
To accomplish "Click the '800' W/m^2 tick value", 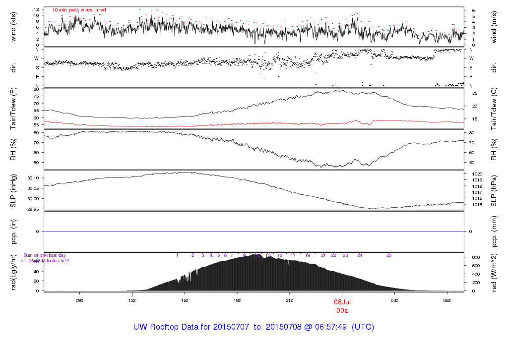I will click(x=476, y=257).
